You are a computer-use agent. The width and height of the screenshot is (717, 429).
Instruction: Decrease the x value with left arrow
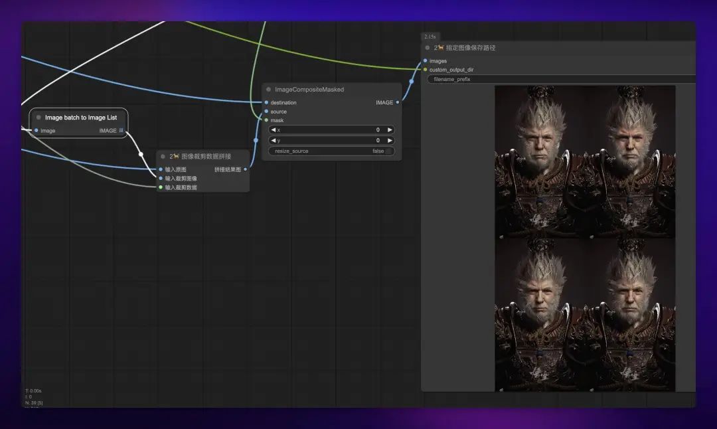pyautogui.click(x=274, y=130)
